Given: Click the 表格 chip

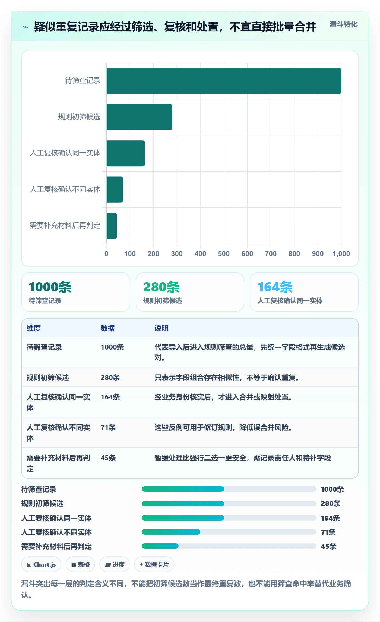Looking at the screenshot, I should [80, 564].
